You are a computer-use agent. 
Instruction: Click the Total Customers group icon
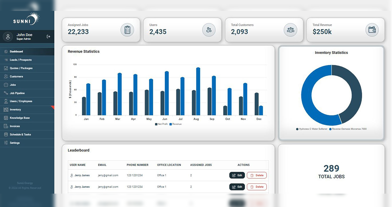coord(290,30)
